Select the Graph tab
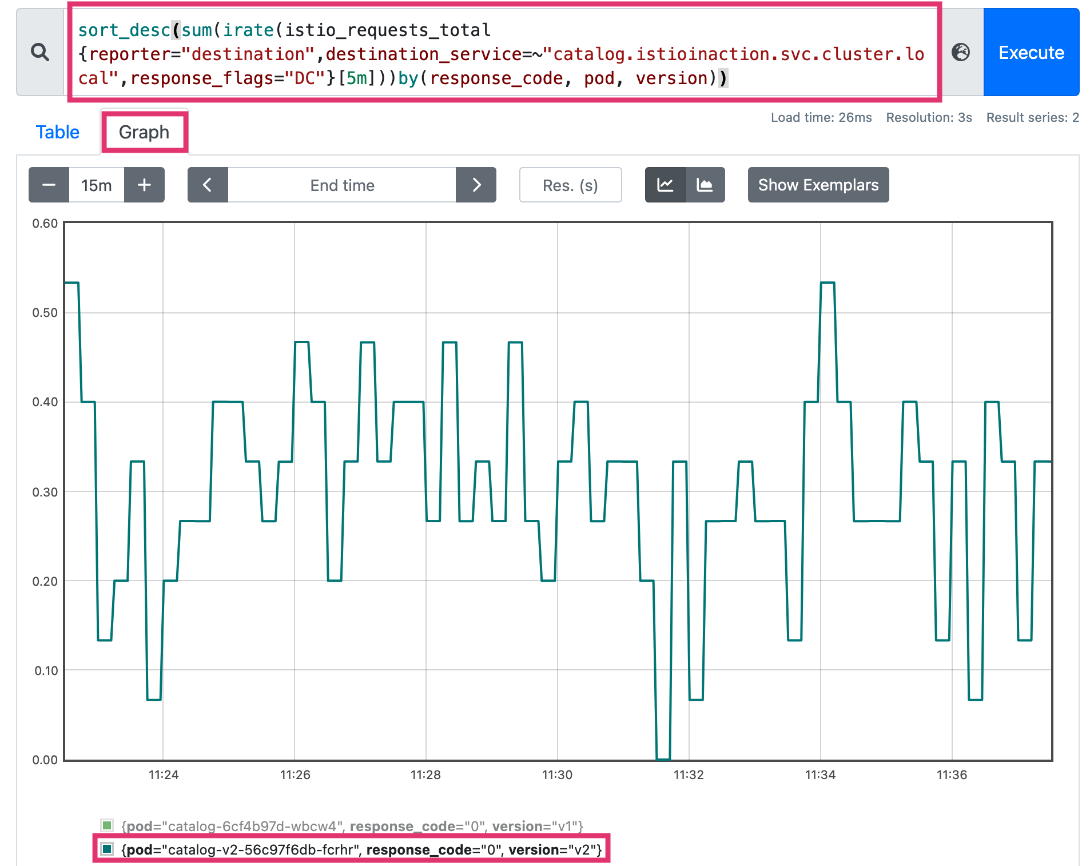The image size is (1090, 866). point(144,132)
